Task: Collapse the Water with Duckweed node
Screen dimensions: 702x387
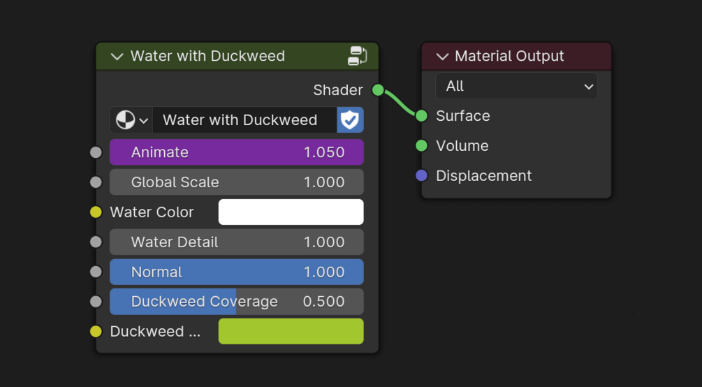Action: (x=117, y=57)
